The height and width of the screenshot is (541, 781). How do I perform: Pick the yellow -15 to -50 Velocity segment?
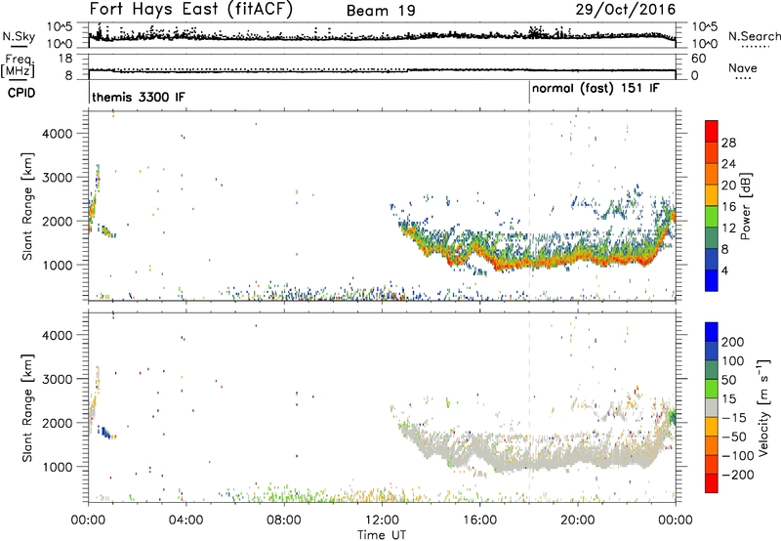click(712, 427)
